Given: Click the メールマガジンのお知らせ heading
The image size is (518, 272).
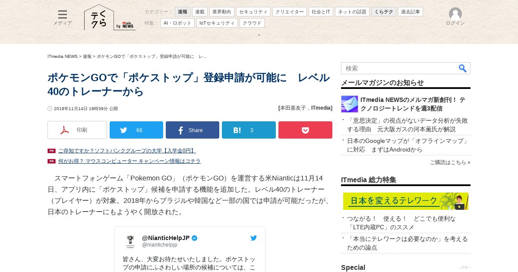Looking at the screenshot, I should (382, 82).
